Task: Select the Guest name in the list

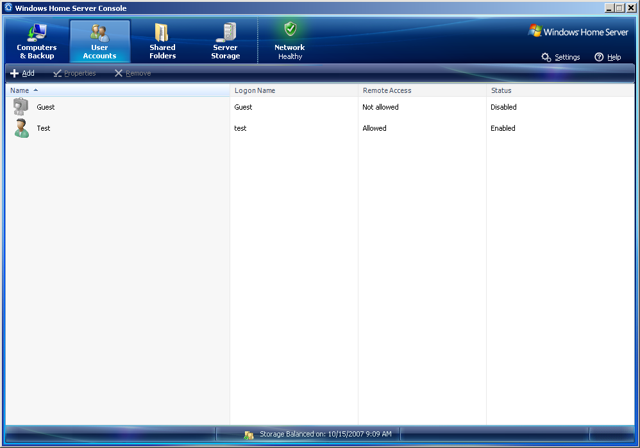Action: point(46,107)
